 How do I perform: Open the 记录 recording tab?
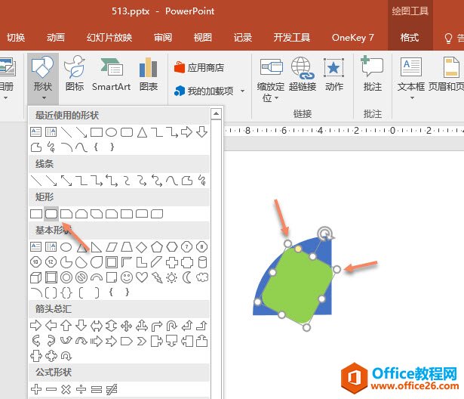pos(243,37)
